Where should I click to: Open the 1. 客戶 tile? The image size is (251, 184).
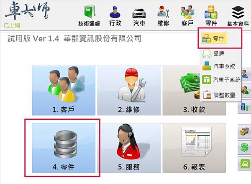pos(64,91)
